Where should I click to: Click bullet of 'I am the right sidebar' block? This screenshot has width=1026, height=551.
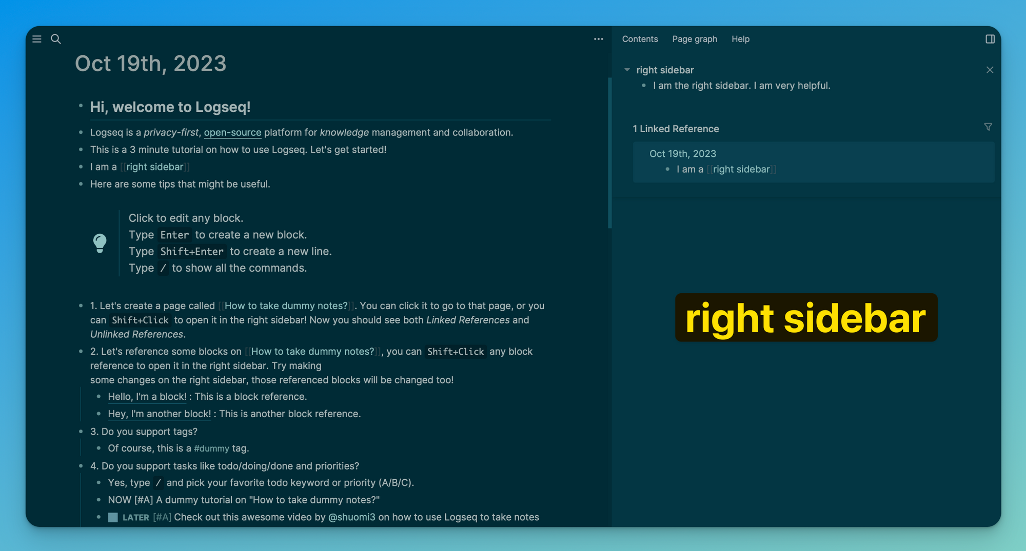644,86
